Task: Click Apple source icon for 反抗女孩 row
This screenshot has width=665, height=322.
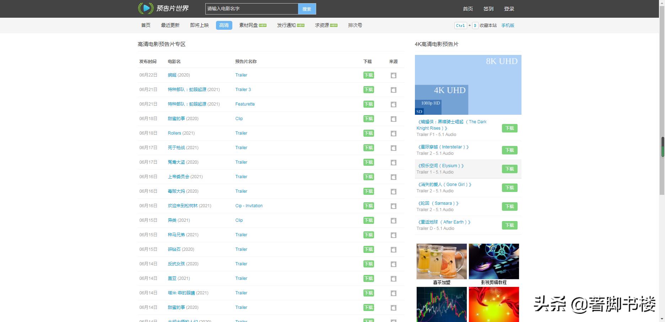Action: pyautogui.click(x=394, y=264)
